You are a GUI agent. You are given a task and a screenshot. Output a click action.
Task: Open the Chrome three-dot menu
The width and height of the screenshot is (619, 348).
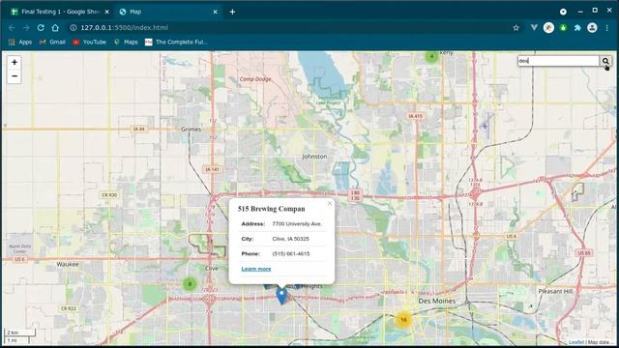(606, 28)
